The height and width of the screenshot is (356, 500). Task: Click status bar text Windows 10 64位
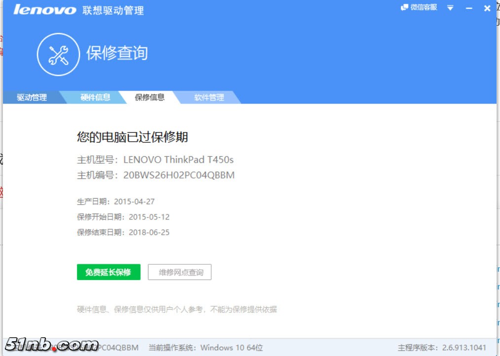[231, 348]
